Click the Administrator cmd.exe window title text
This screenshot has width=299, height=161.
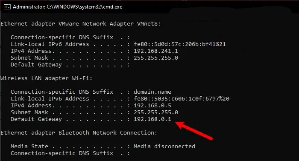[x=67, y=7]
